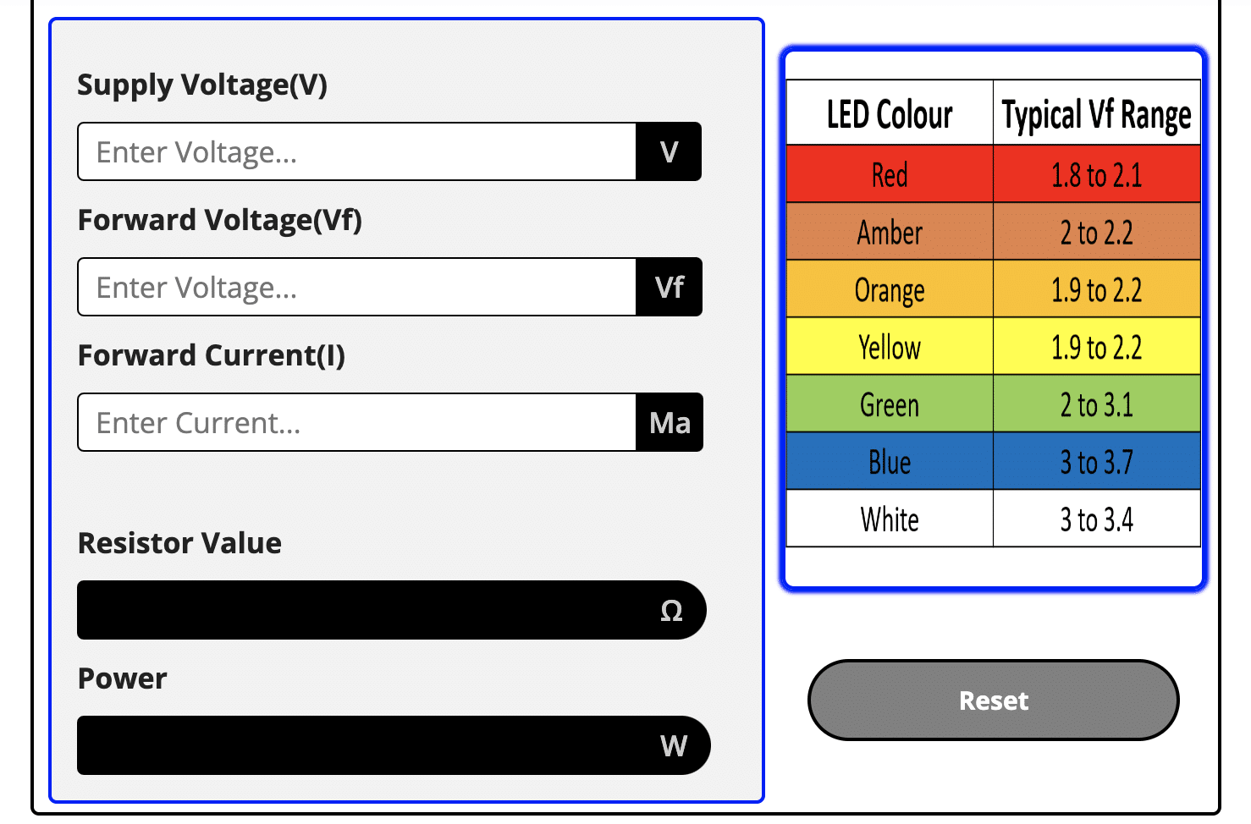The width and height of the screenshot is (1251, 824).
Task: Click the ohm symbol in resistor output
Action: (x=671, y=611)
